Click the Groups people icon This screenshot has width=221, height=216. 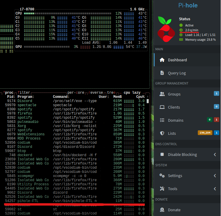pos(162,94)
